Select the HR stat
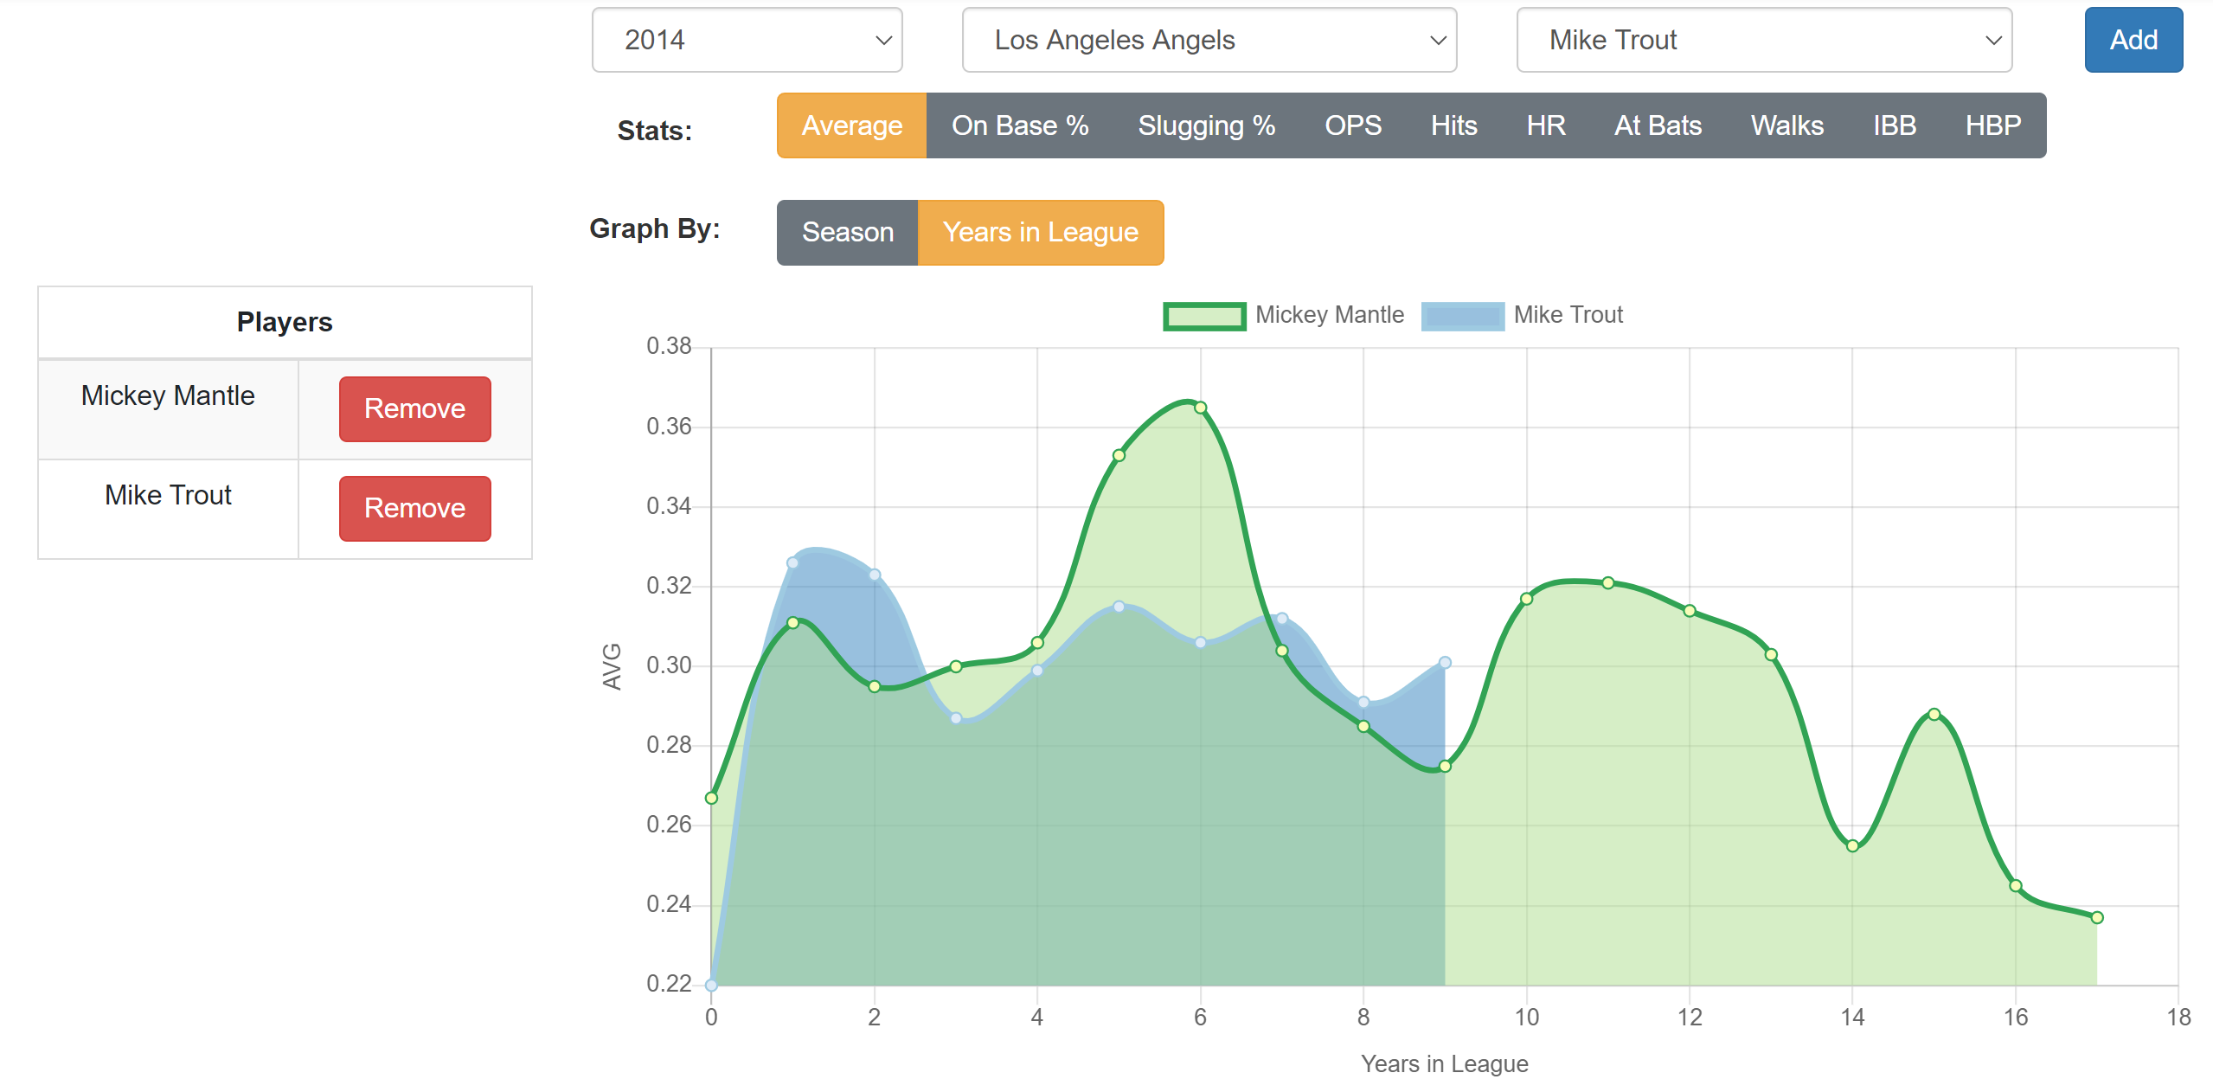The image size is (2213, 1092). coord(1546,125)
